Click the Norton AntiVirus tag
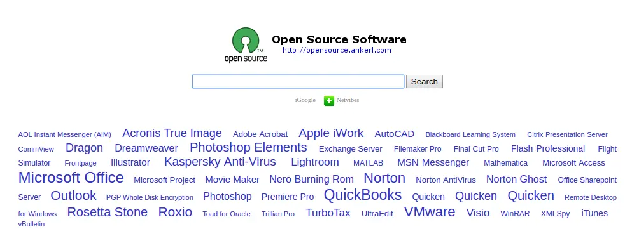The height and width of the screenshot is (229, 632). 446,180
